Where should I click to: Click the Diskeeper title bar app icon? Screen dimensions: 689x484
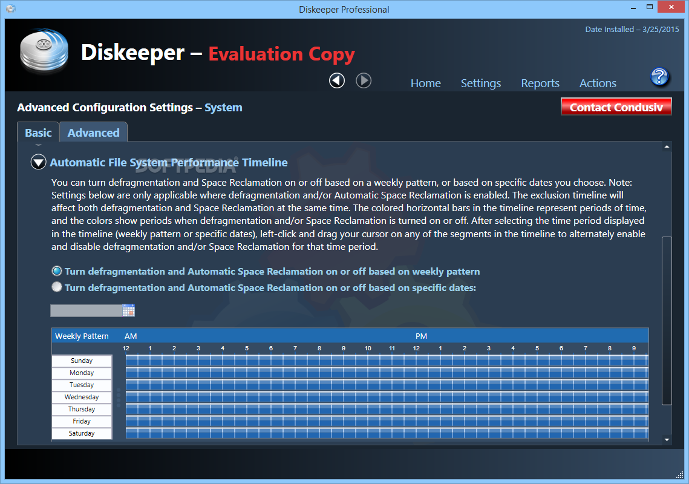[11, 9]
